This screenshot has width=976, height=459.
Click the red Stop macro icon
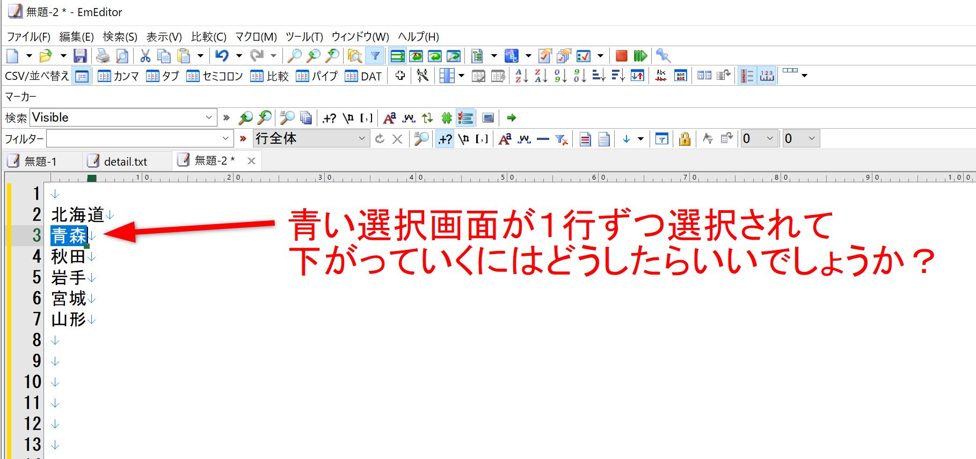(x=621, y=56)
